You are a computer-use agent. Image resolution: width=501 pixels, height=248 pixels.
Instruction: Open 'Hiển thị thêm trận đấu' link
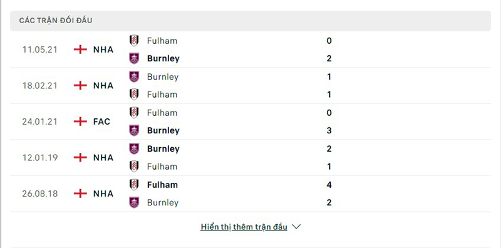[244, 227]
